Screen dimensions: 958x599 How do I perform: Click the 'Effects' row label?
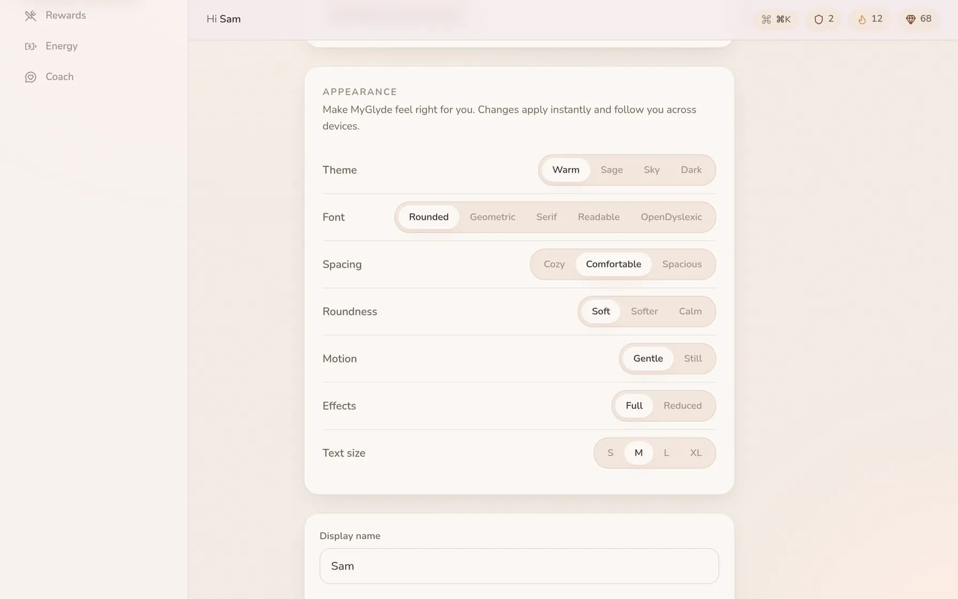(339, 406)
